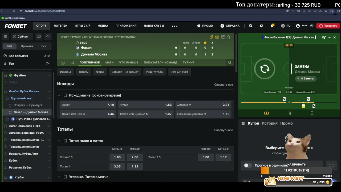The height and width of the screenshot is (192, 341).
Task: Open favorites star next to Сейчас button
Action: (48, 37)
